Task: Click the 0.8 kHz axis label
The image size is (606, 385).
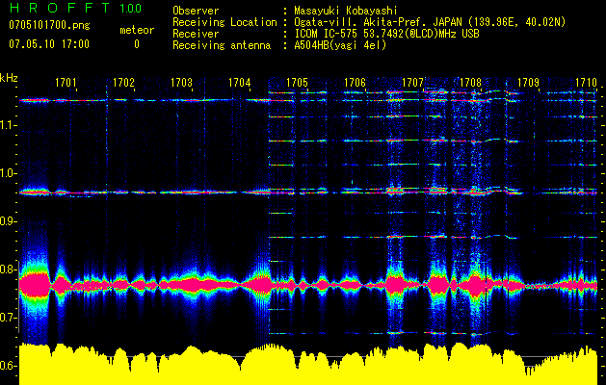Action: click(8, 269)
